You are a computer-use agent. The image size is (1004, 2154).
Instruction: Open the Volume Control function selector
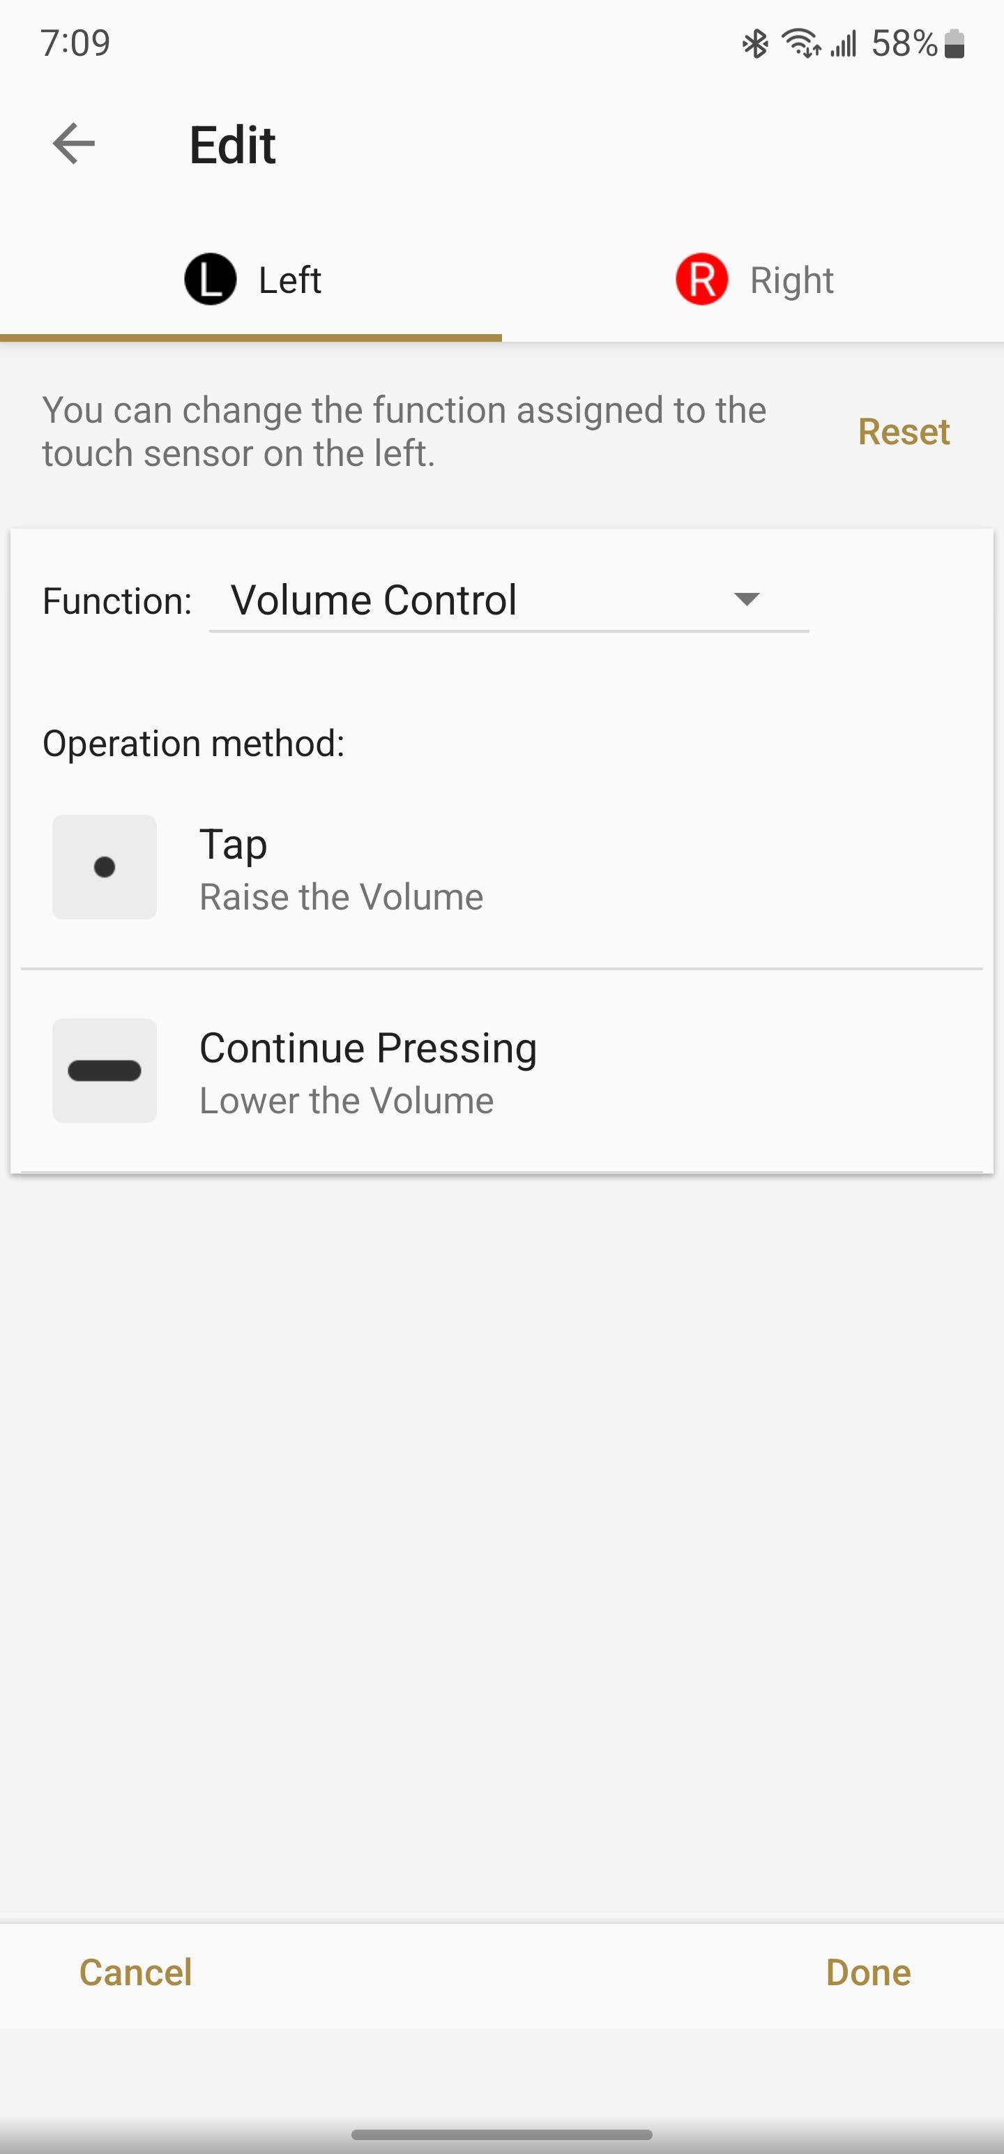click(x=374, y=601)
